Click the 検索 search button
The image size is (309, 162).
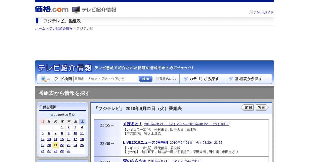click(x=146, y=79)
